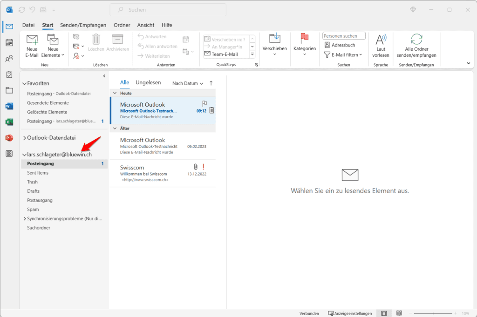This screenshot has height=317, width=477.
Task: Click the ignore conversation icon above cleanup
Action: click(76, 36)
